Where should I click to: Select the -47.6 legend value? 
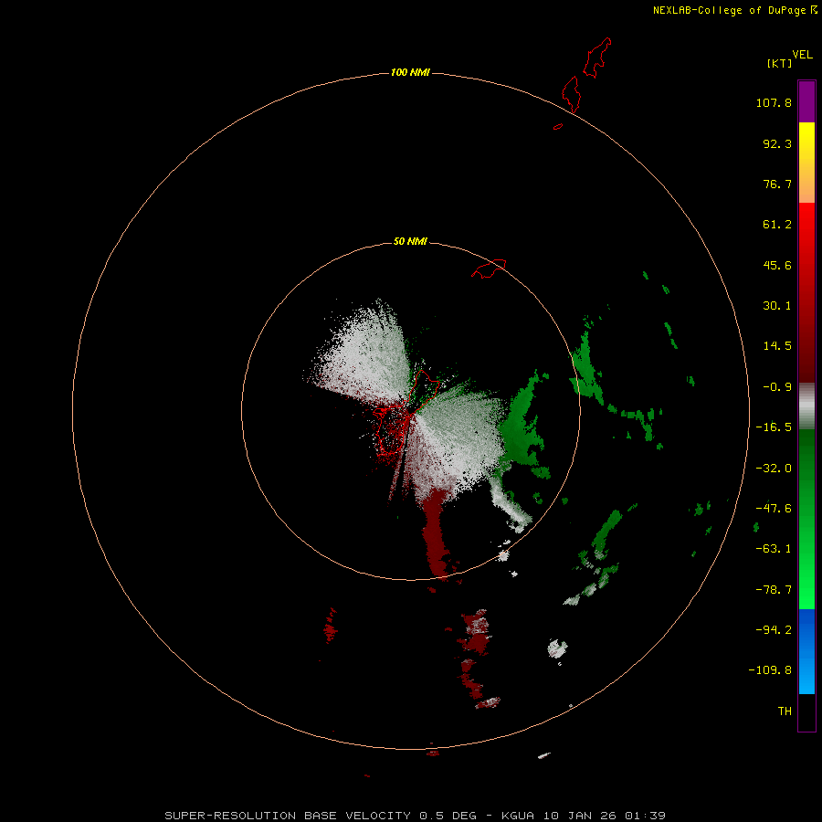tap(774, 509)
